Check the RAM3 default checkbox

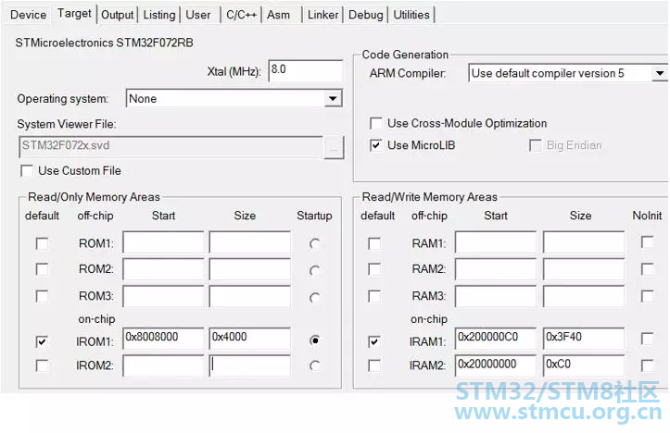click(374, 296)
